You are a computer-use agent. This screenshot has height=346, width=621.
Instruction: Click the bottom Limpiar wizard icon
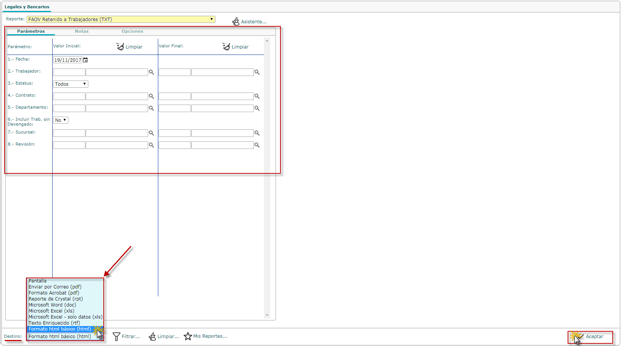(x=152, y=337)
